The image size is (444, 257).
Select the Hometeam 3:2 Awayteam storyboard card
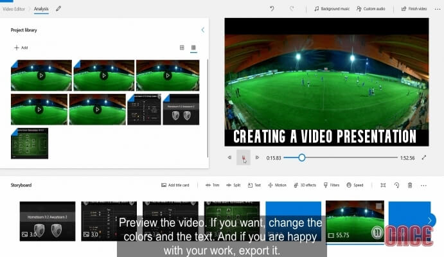(48, 221)
